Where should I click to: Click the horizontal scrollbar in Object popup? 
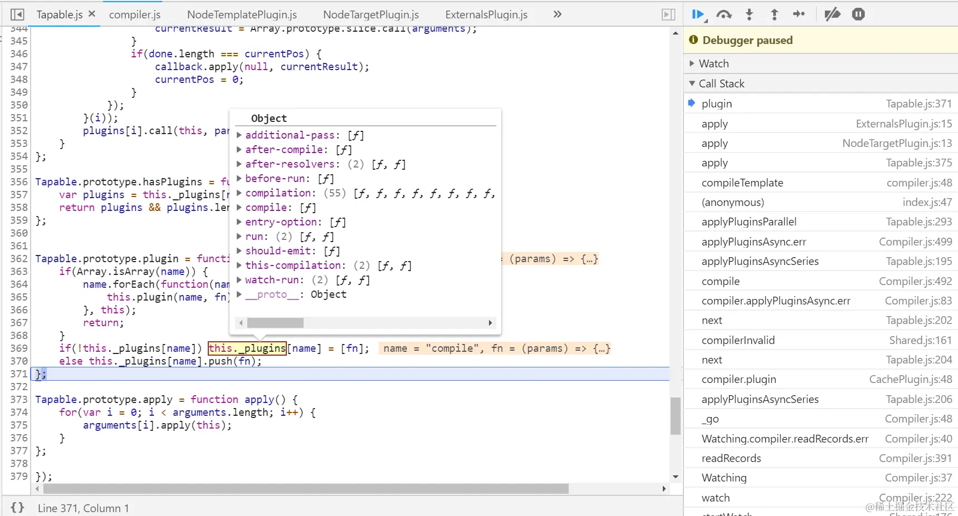pyautogui.click(x=275, y=323)
